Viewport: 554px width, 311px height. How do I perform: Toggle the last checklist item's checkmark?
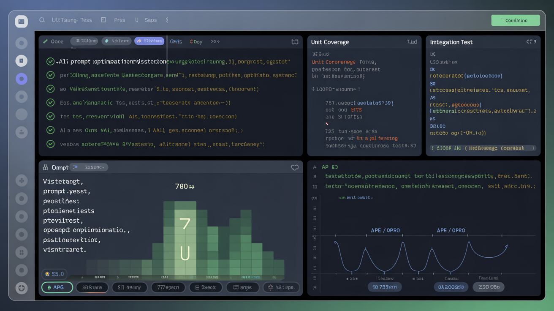click(x=50, y=144)
